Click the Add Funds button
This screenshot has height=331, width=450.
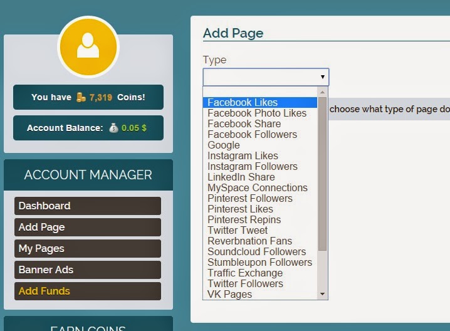pyautogui.click(x=88, y=291)
